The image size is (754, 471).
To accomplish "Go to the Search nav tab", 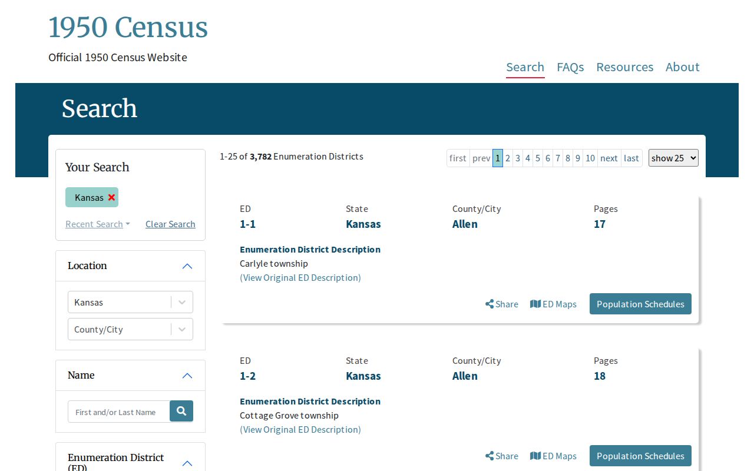I will tap(525, 67).
